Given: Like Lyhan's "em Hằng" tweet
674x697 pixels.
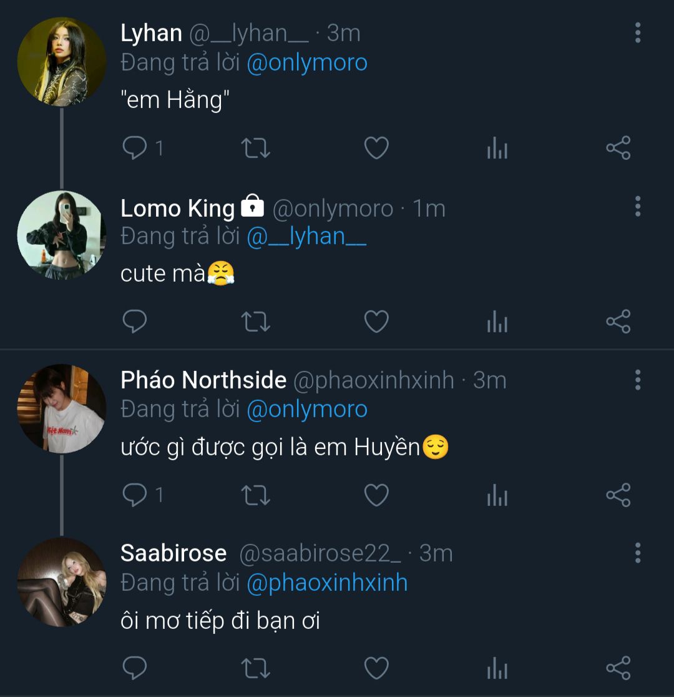Looking at the screenshot, I should tap(376, 149).
